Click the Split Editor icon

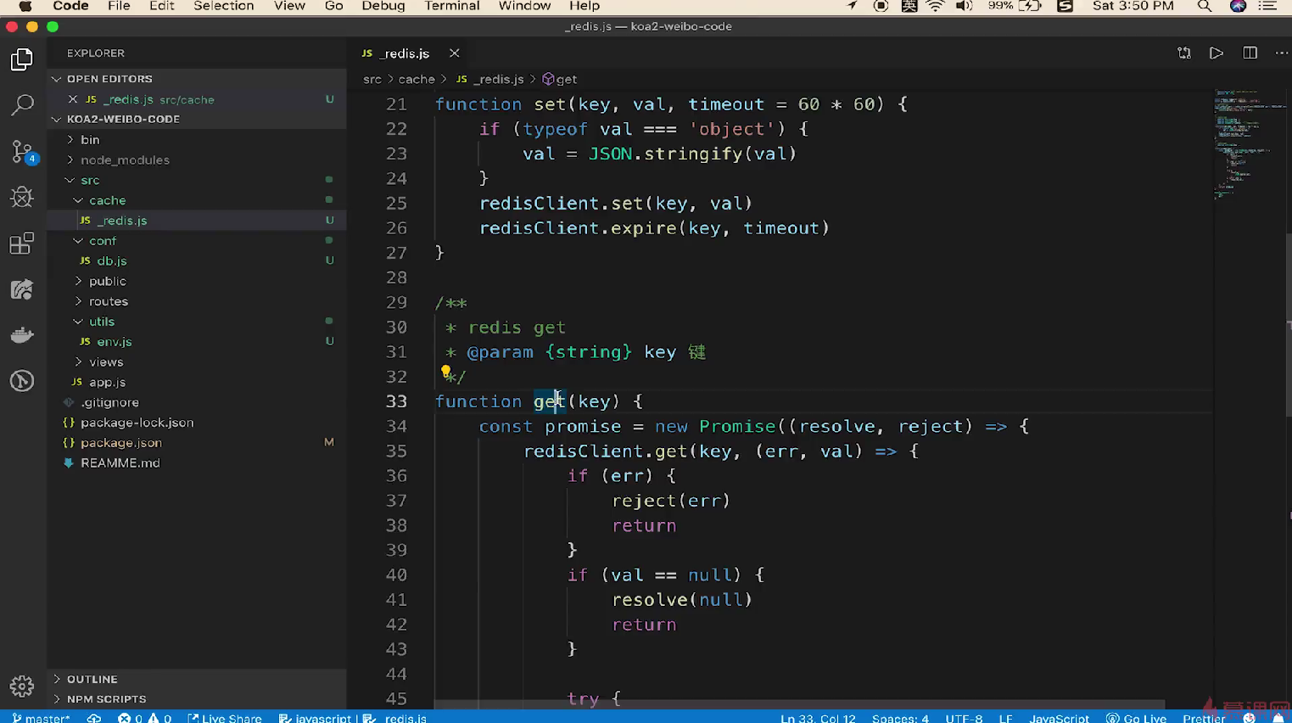(x=1250, y=53)
